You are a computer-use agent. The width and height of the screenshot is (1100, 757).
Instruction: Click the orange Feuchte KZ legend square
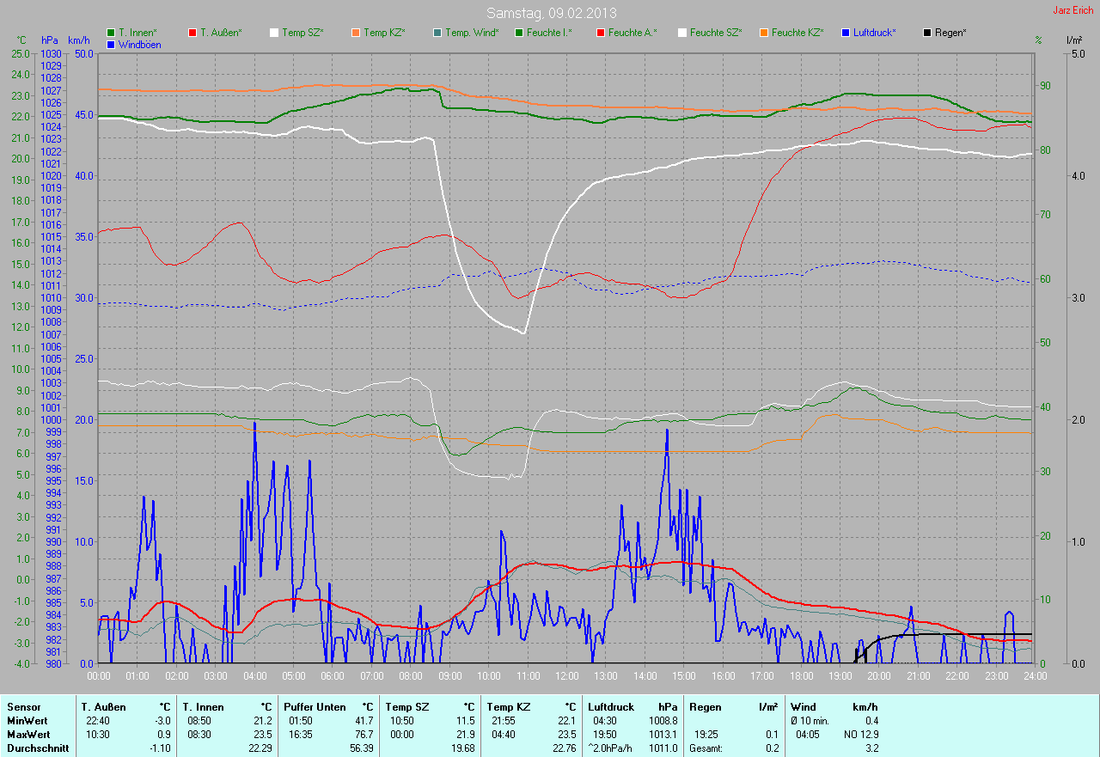coord(764,33)
